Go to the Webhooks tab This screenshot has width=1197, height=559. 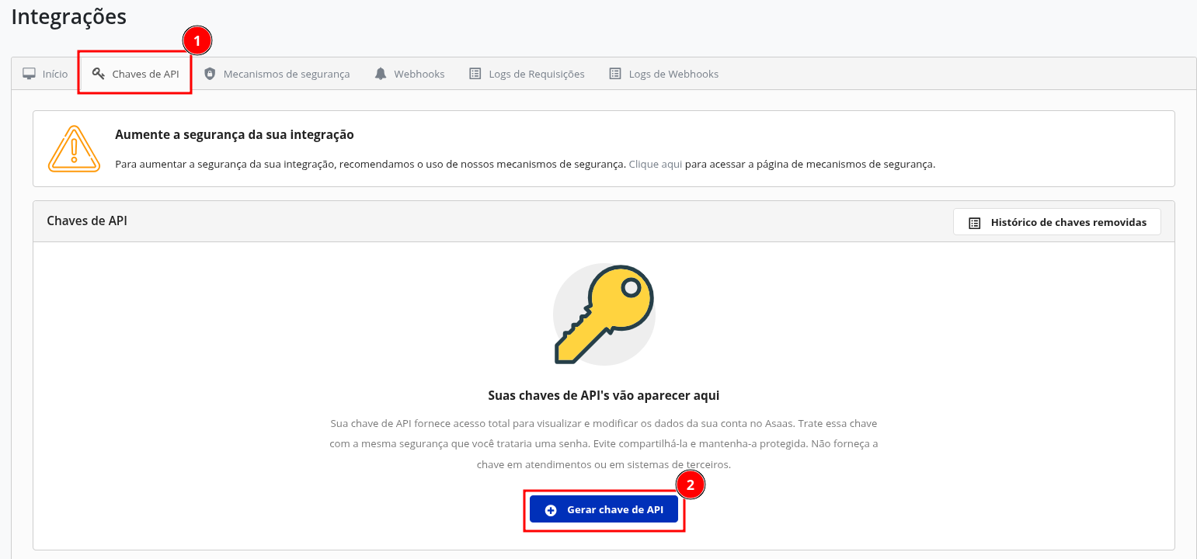(x=409, y=74)
